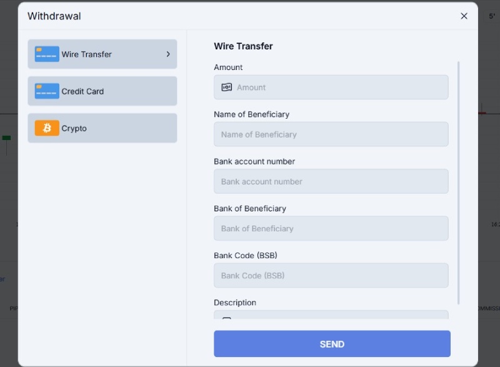Viewport: 500px width, 367px height.
Task: Select the Wire Transfer withdrawal method
Action: (102, 54)
